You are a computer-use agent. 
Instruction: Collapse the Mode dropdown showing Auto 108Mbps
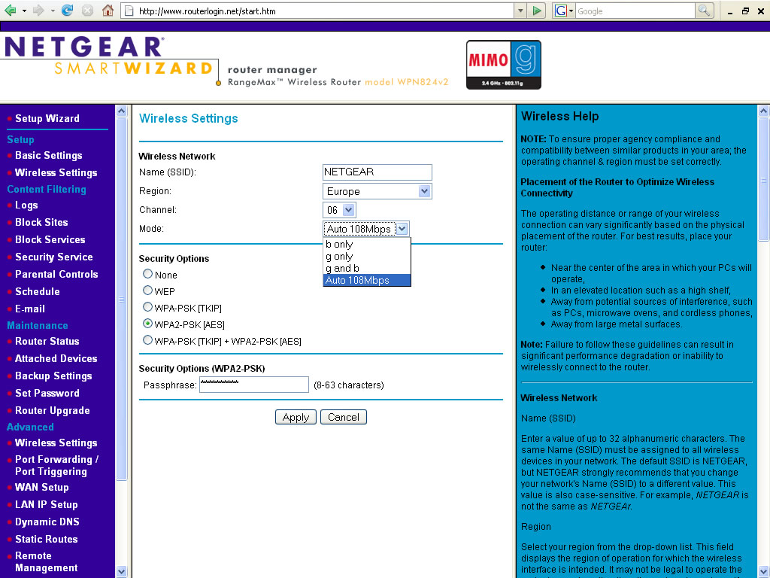(x=366, y=229)
